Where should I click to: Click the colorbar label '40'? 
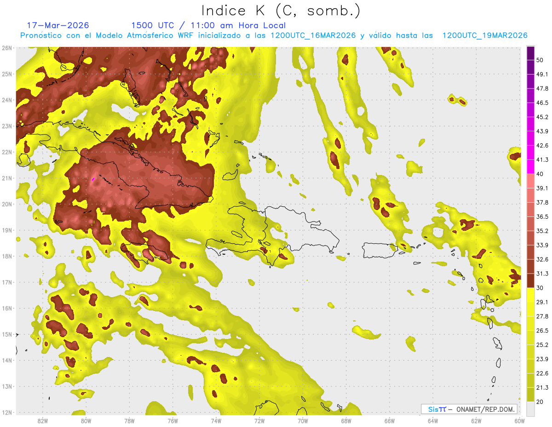540,174
